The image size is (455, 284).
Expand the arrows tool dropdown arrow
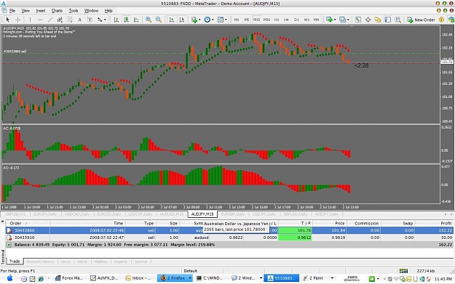tap(105, 20)
